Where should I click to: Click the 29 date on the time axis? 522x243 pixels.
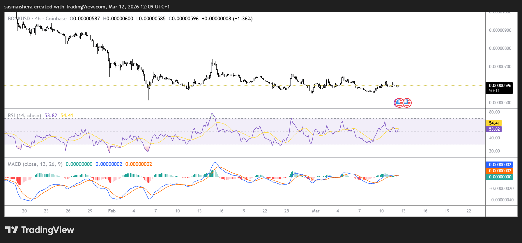click(90, 211)
